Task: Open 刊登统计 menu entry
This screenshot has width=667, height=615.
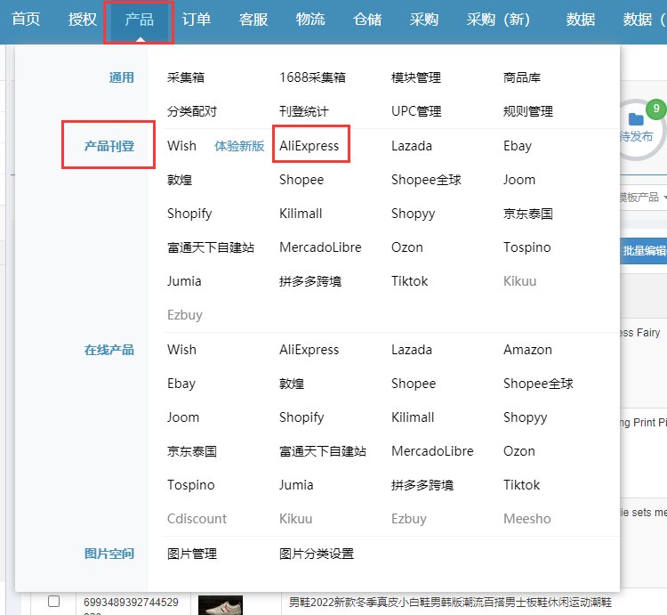Action: click(x=304, y=111)
